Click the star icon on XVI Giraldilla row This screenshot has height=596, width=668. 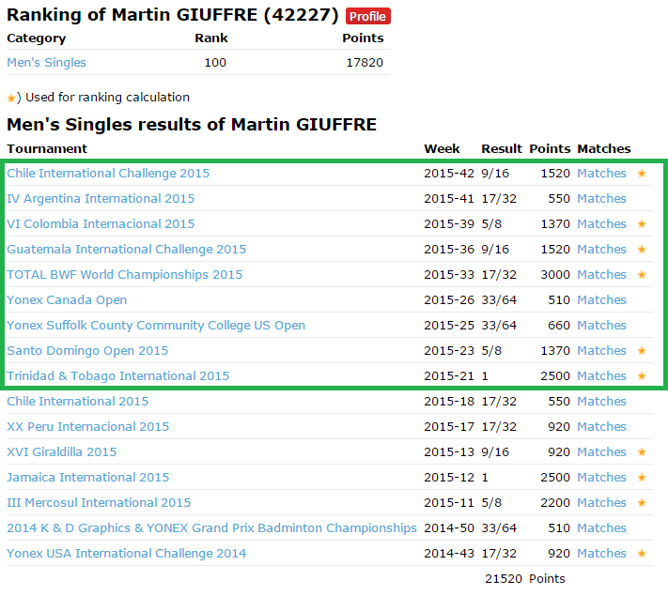[x=642, y=451]
